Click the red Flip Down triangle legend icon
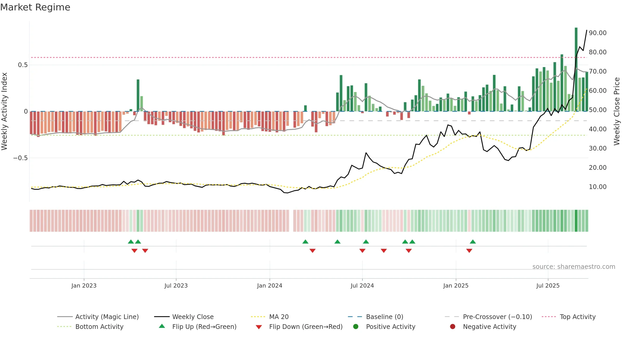This screenshot has height=351, width=624. 259,327
